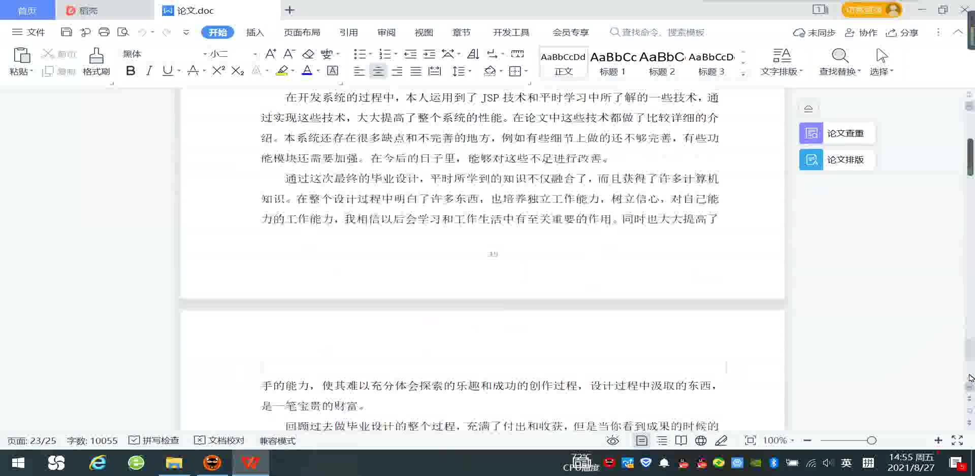Image resolution: width=975 pixels, height=476 pixels.
Task: Open a new document tab with plus
Action: point(289,10)
